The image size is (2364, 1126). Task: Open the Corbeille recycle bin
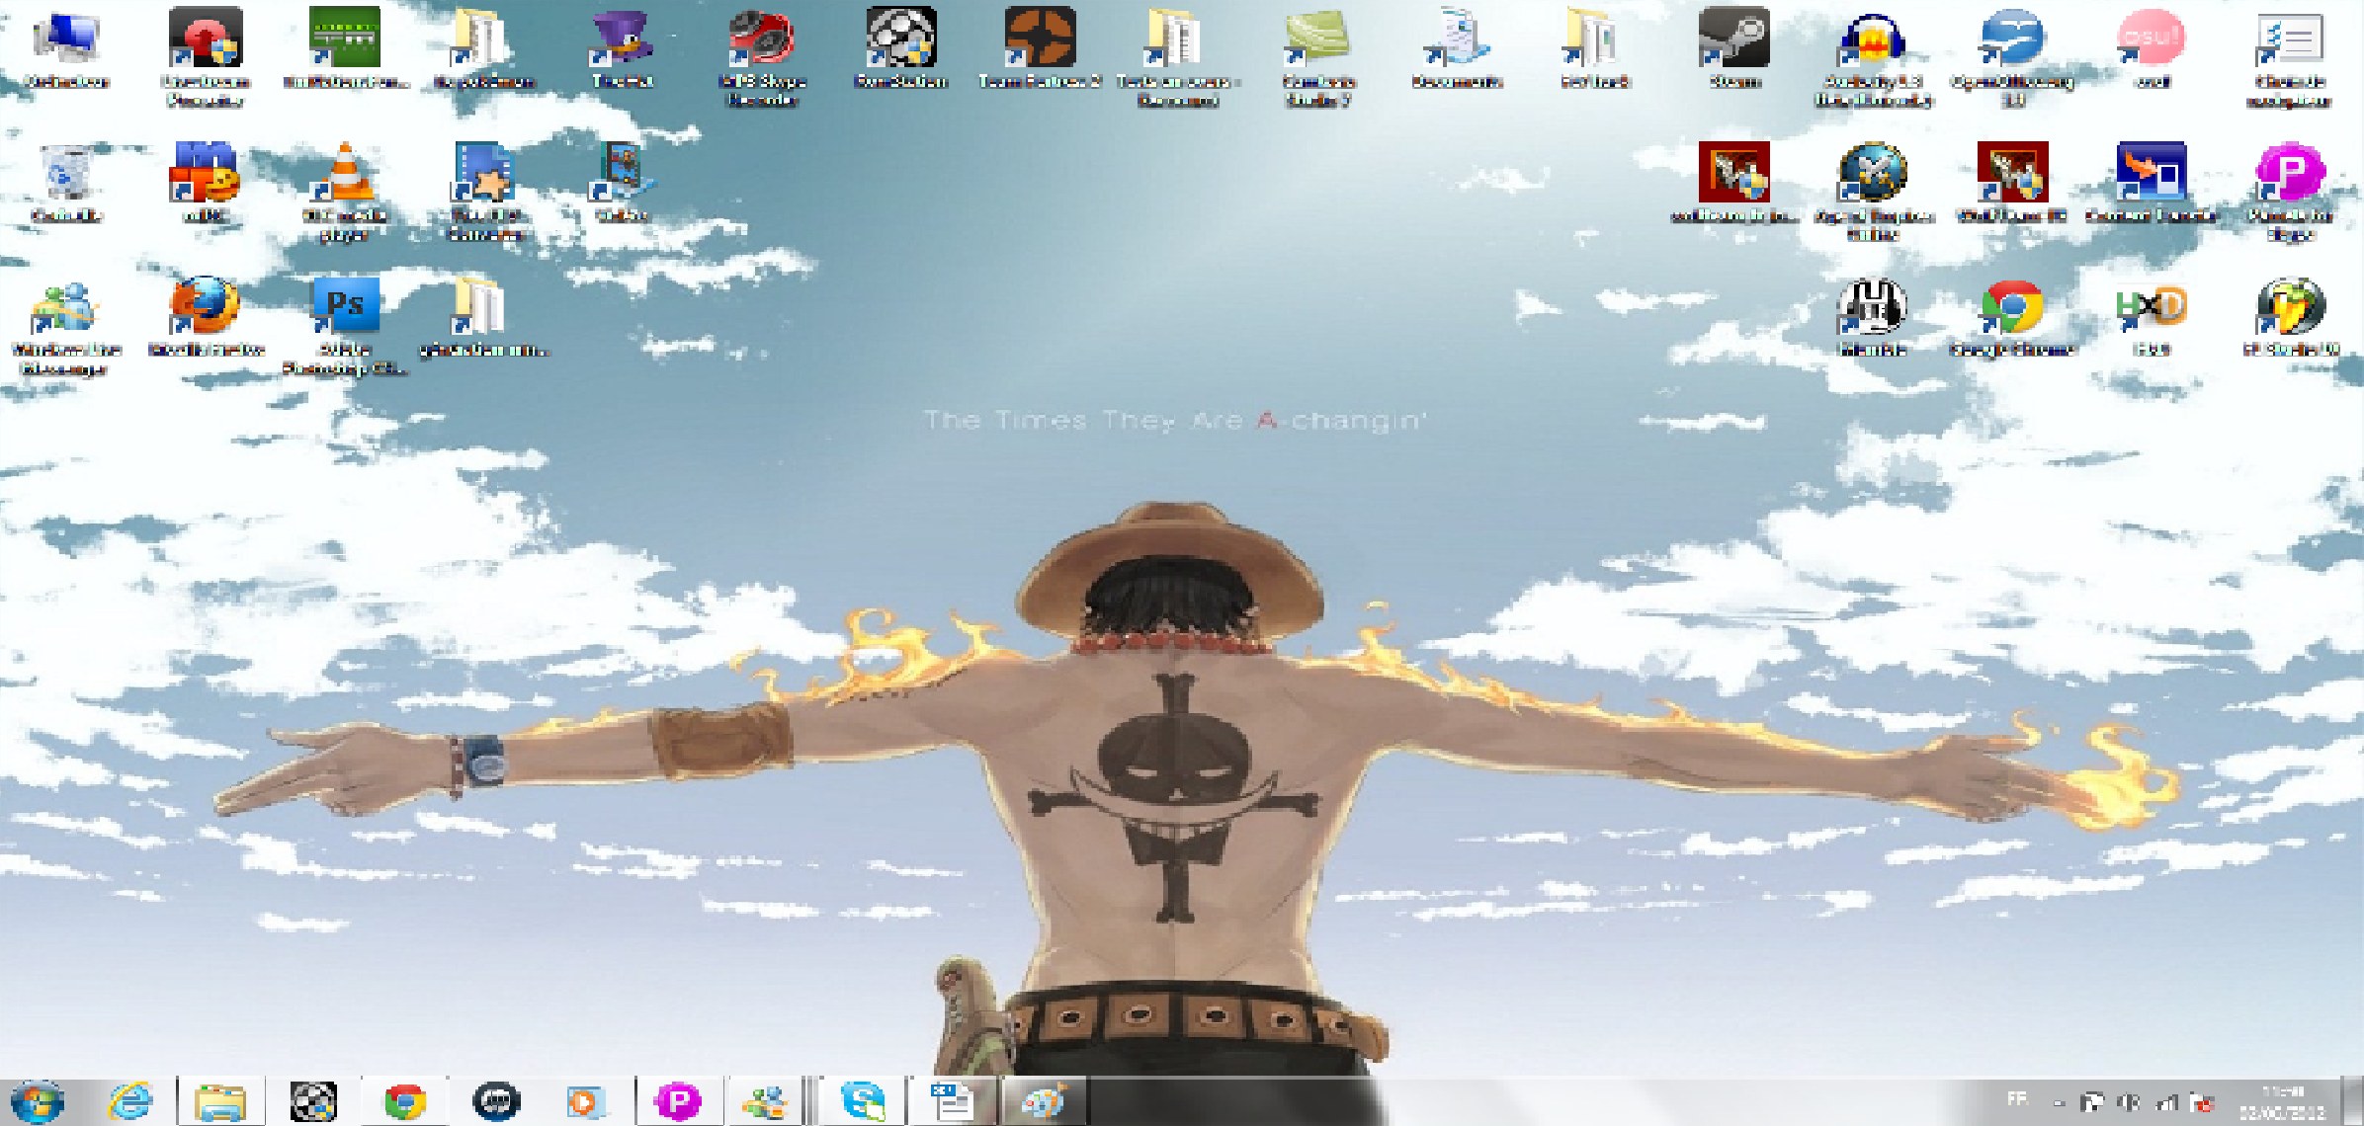coord(66,182)
